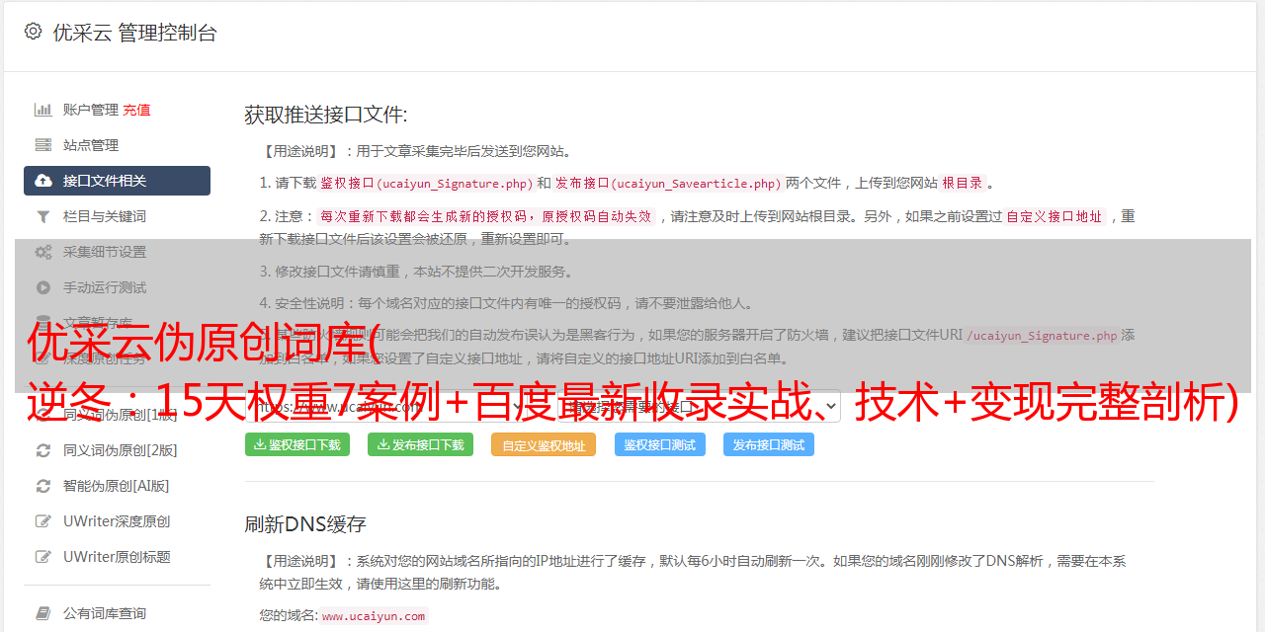Navigate to UWriter深度原创

[117, 521]
